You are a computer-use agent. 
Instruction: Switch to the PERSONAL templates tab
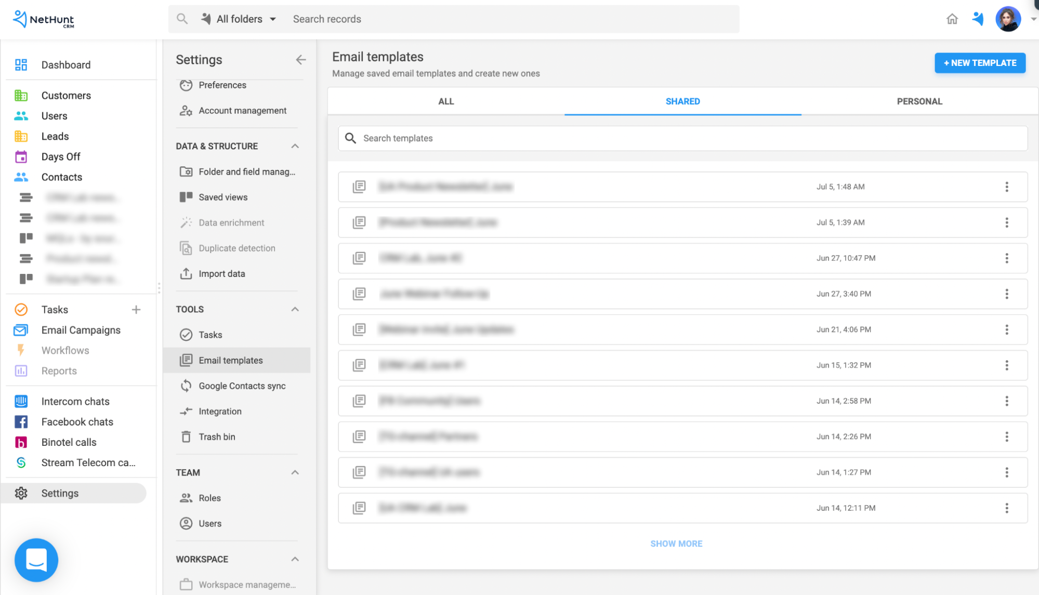coord(919,101)
